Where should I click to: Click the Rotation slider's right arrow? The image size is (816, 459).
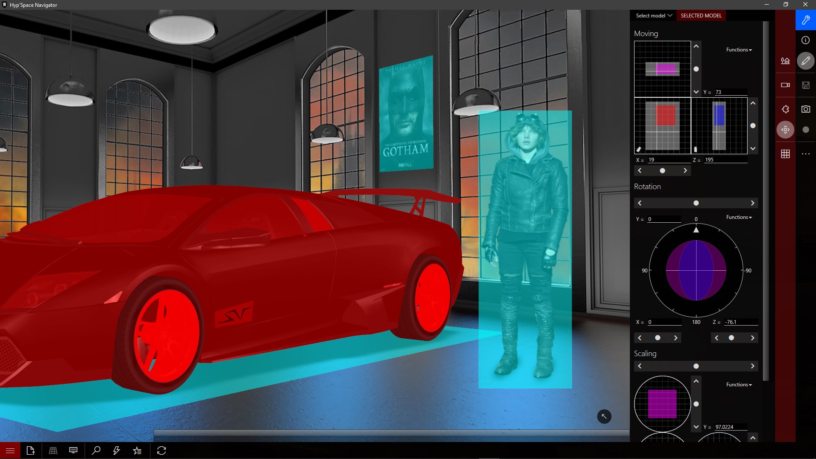pos(752,203)
